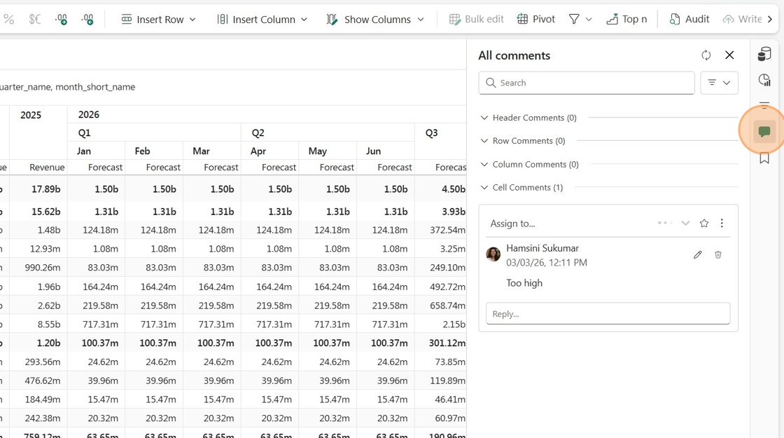This screenshot has width=784, height=438.
Task: Expand the Row Comments section
Action: (523, 141)
